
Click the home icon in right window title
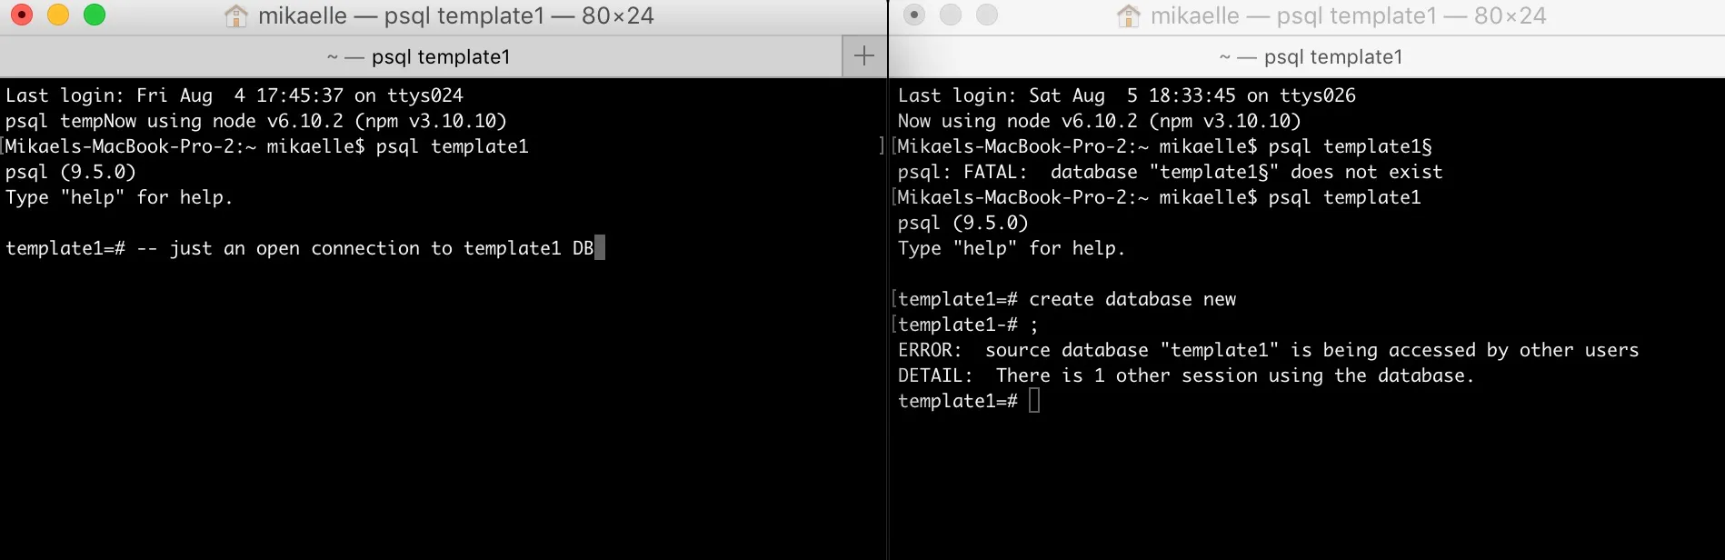[x=1129, y=15]
